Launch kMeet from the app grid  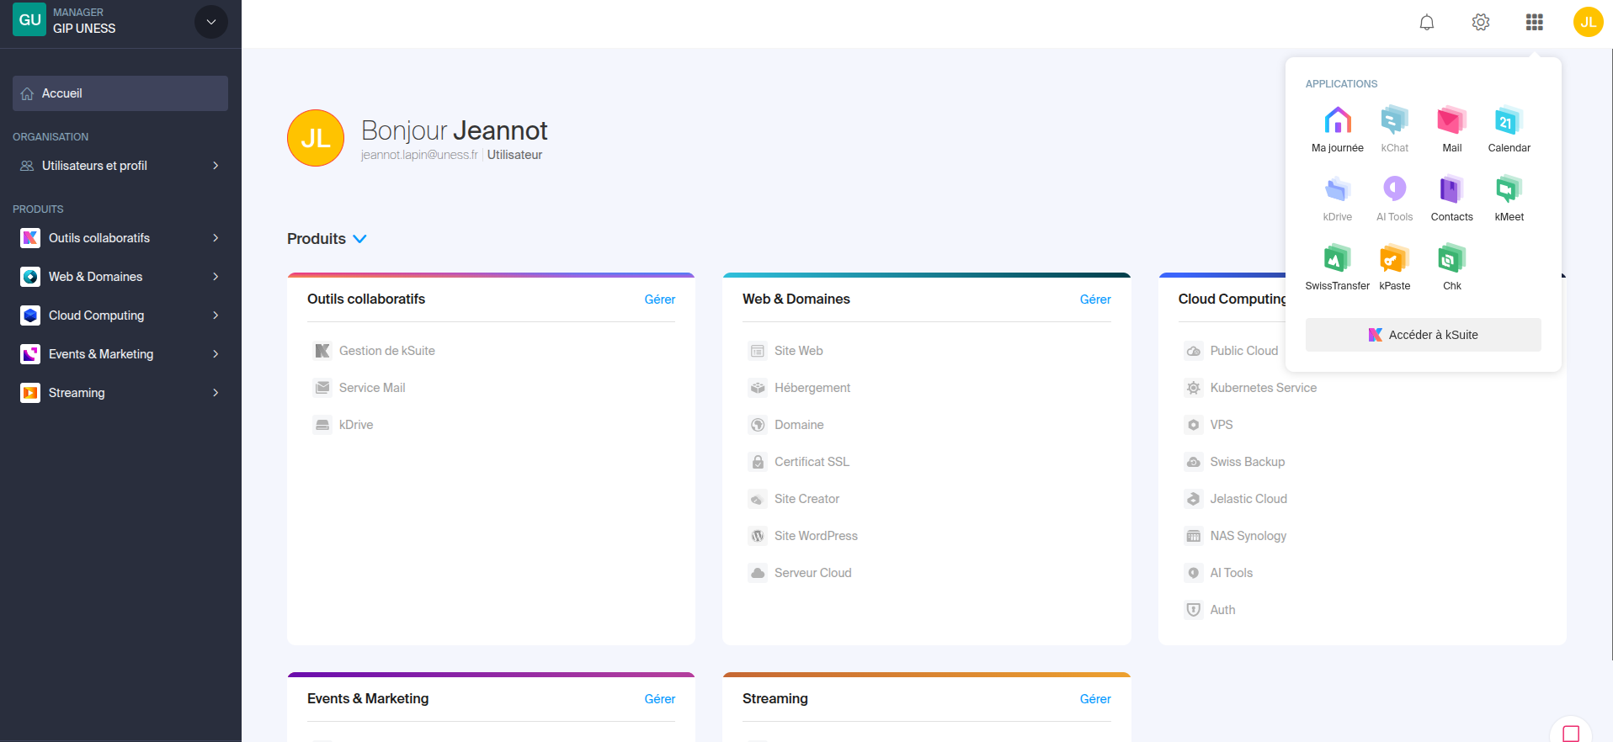click(1509, 191)
